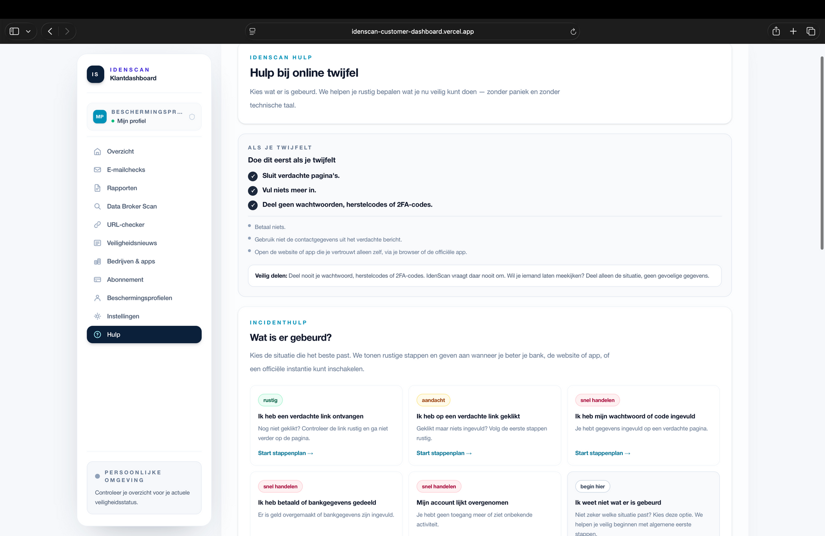Viewport: 825px width, 536px height.
Task: Click the "aandacht" badge
Action: click(433, 400)
